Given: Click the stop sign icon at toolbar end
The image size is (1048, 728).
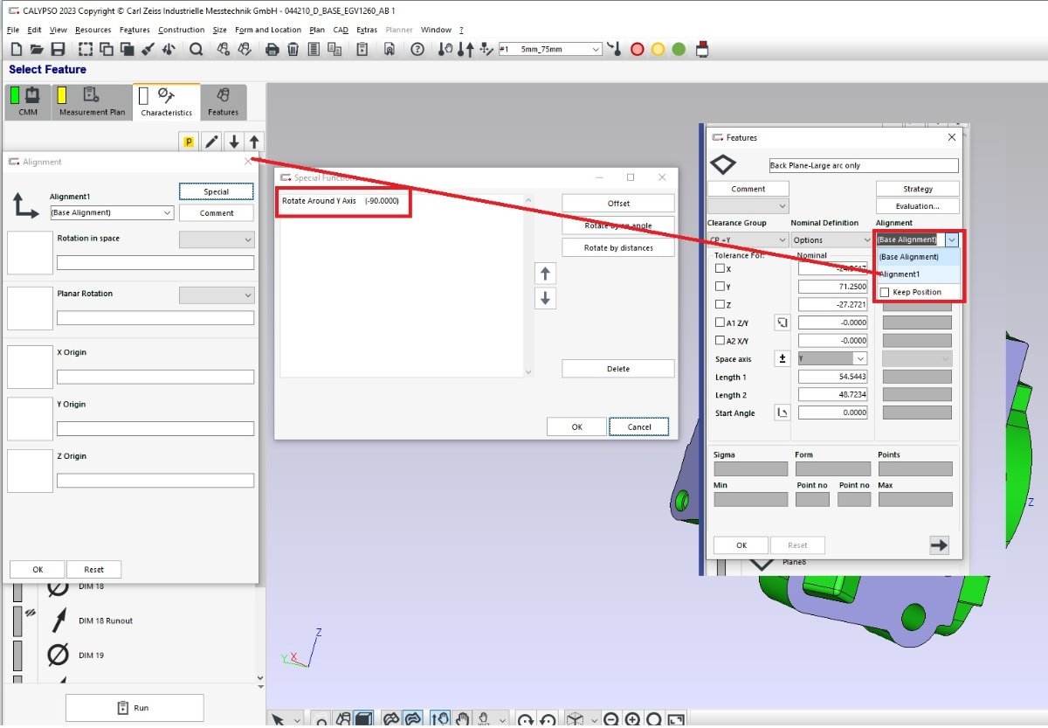Looking at the screenshot, I should coord(701,50).
